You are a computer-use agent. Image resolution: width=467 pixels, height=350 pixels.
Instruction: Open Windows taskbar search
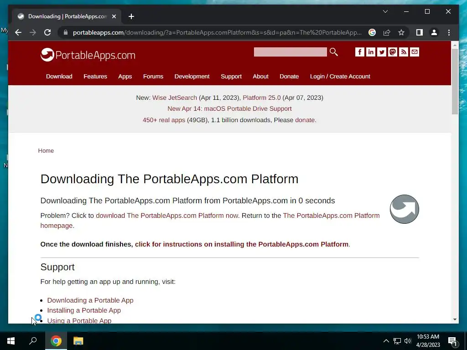coord(33,341)
